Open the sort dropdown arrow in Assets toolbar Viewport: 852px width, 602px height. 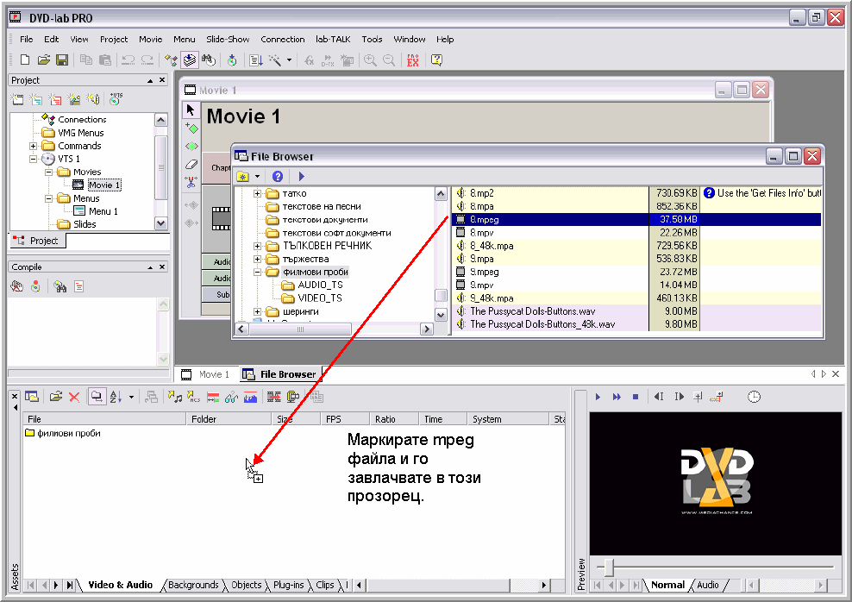(131, 398)
